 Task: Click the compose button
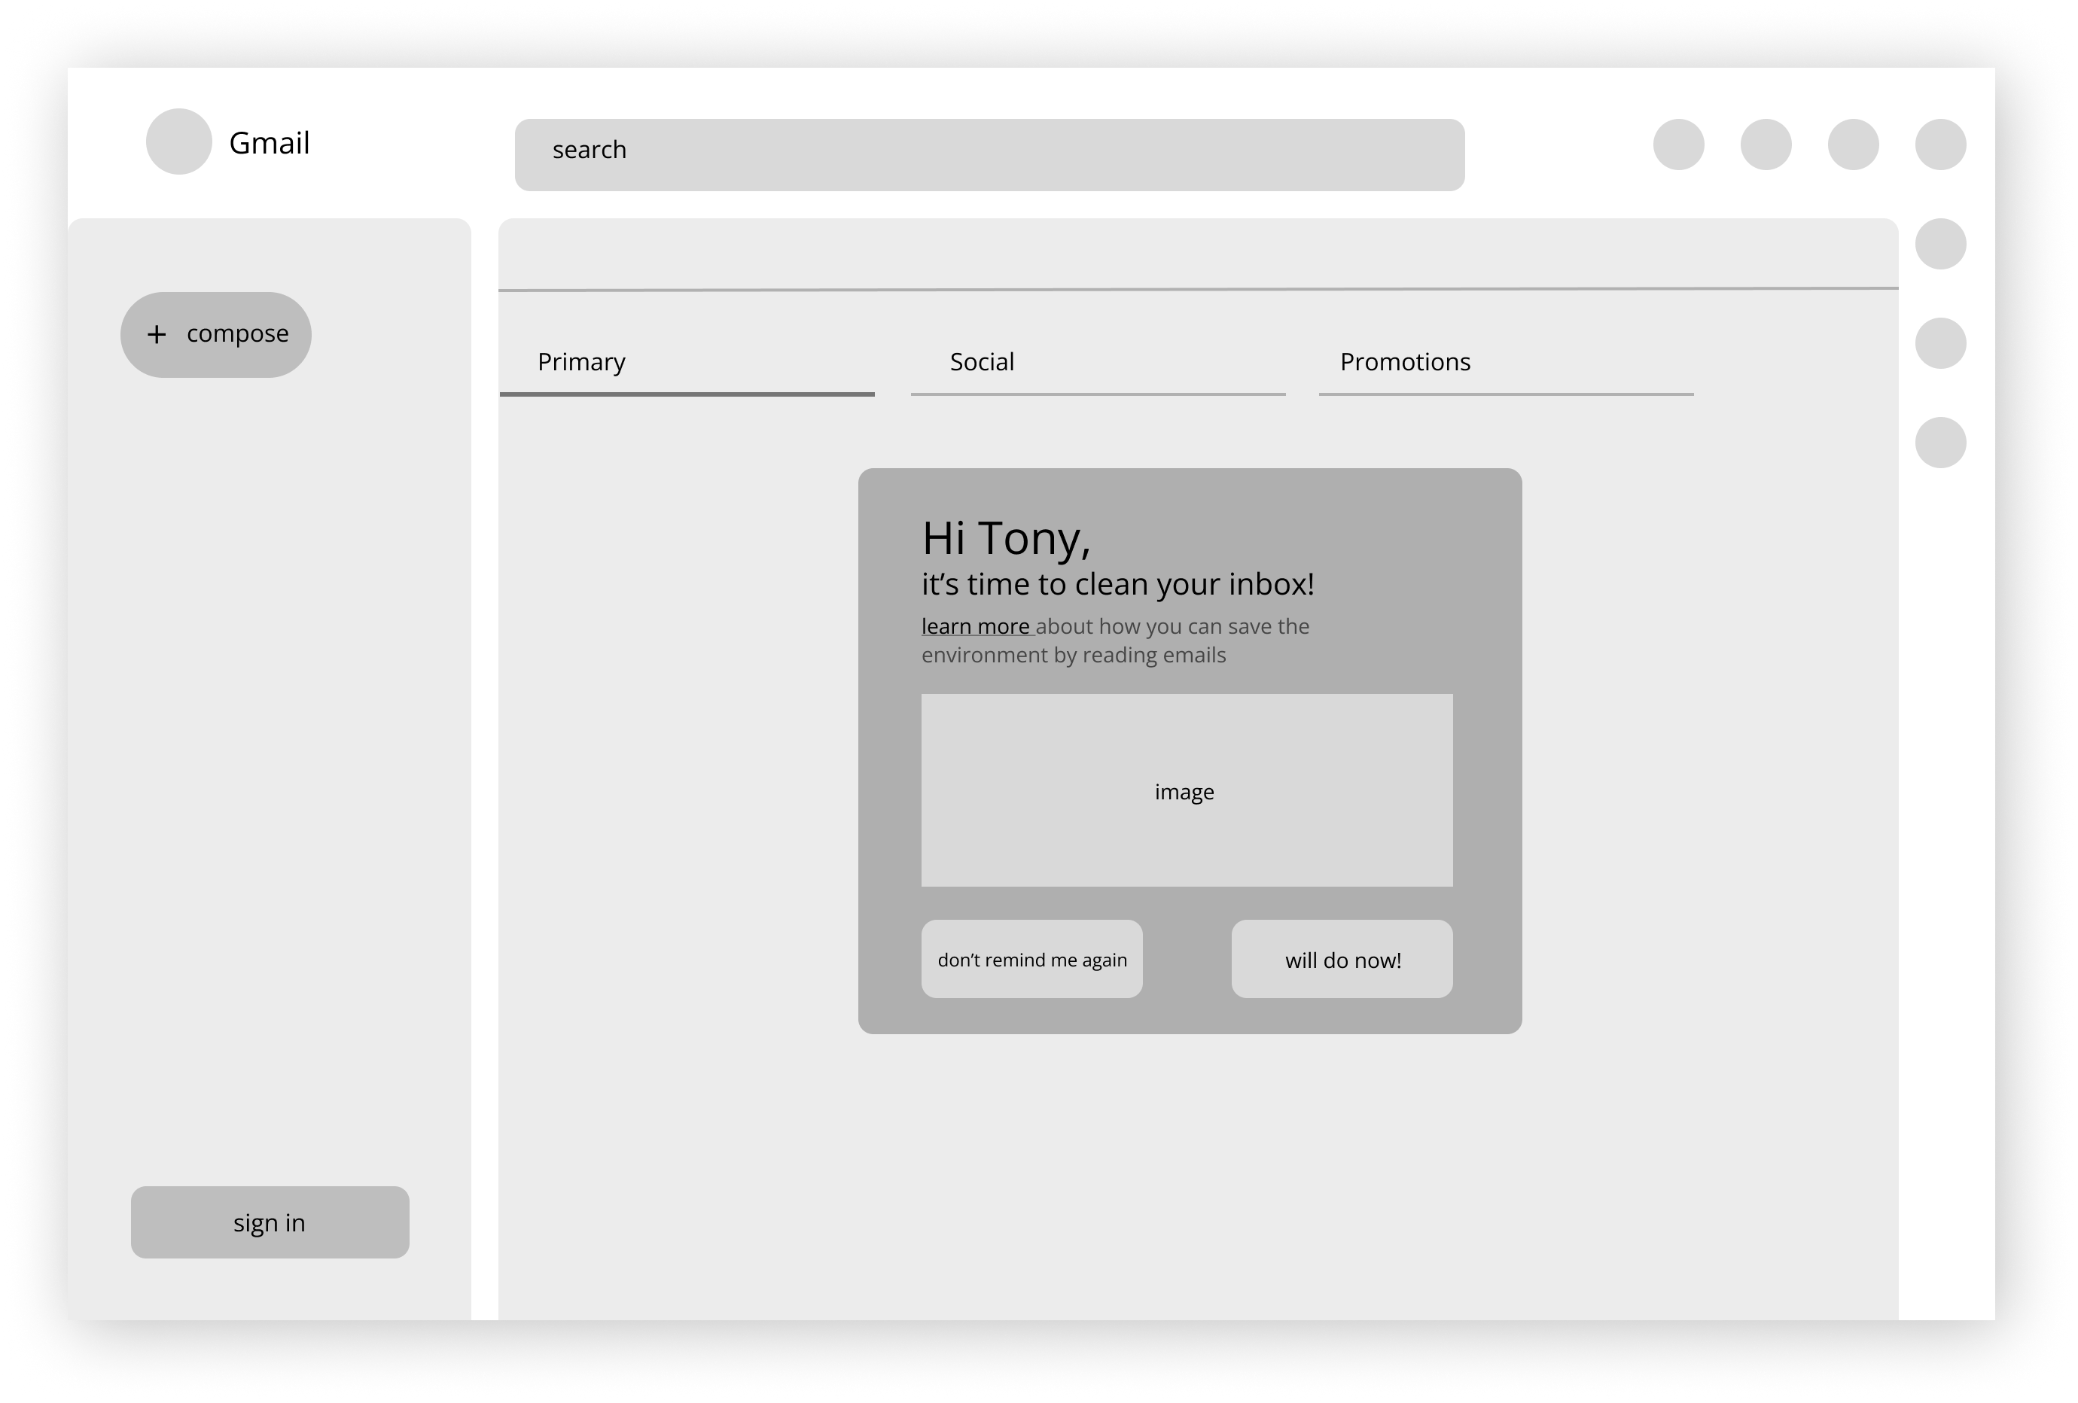(216, 334)
